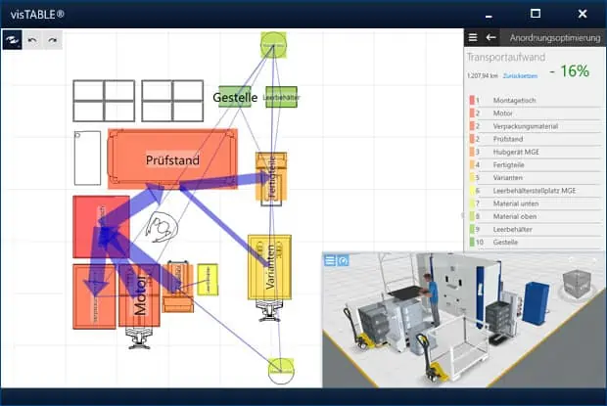607x406 pixels.
Task: Select the green Gestelle block
Action: click(235, 97)
